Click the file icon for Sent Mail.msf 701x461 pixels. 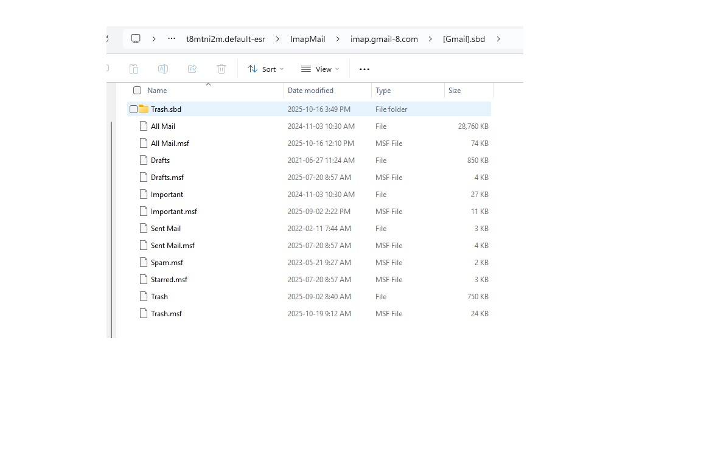point(144,245)
